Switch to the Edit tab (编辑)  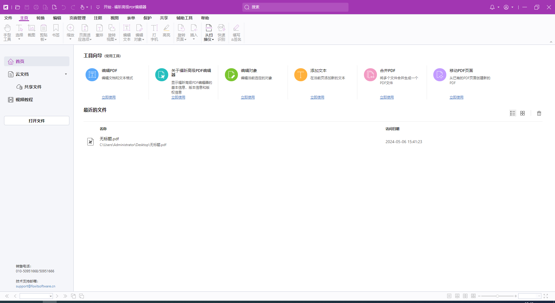(x=57, y=18)
